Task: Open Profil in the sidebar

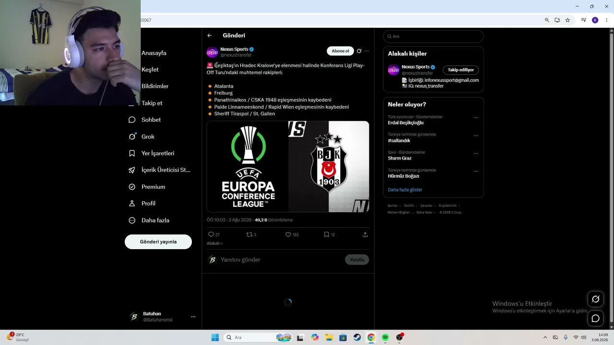Action: [142, 204]
